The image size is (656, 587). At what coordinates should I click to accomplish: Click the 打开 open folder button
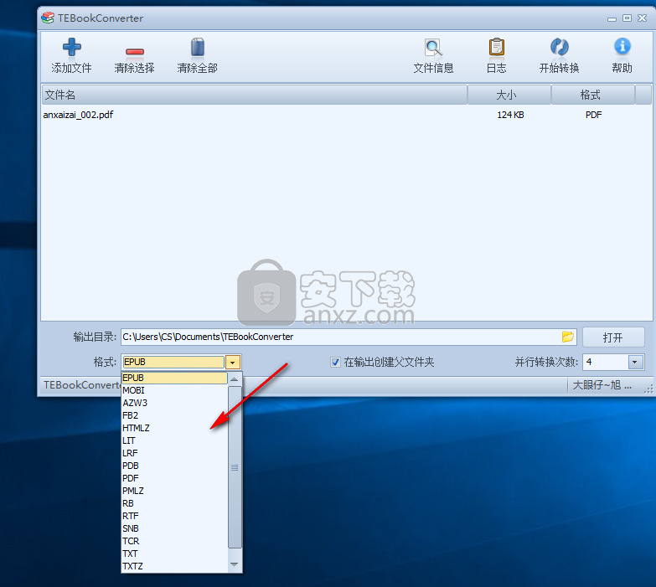(613, 337)
